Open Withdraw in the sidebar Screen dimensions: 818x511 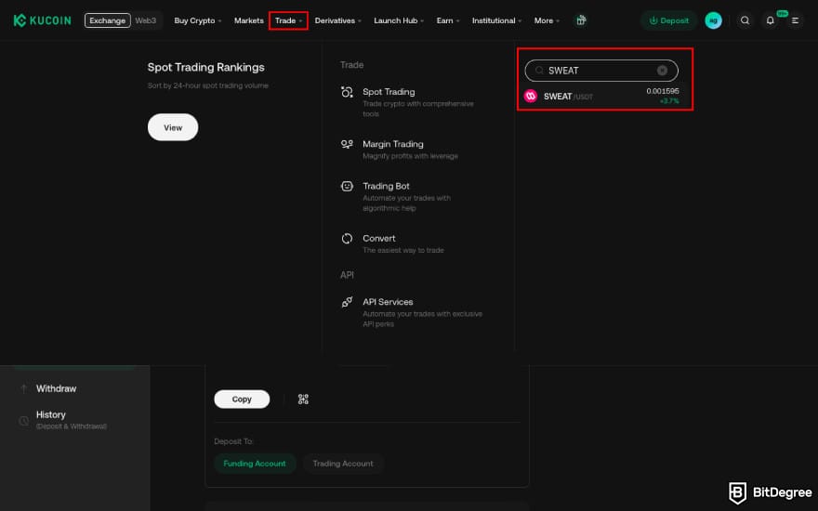56,388
